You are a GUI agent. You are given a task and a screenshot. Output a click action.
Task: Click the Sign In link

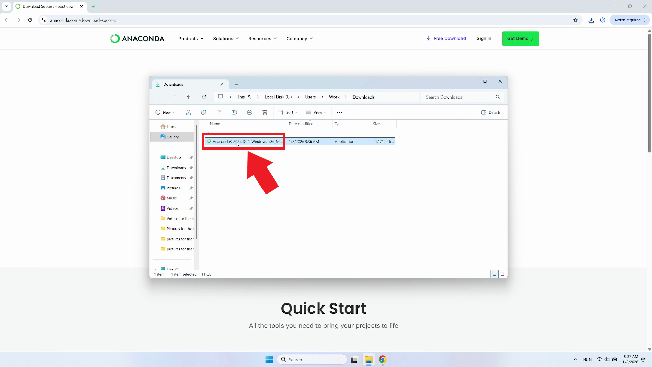pos(484,38)
